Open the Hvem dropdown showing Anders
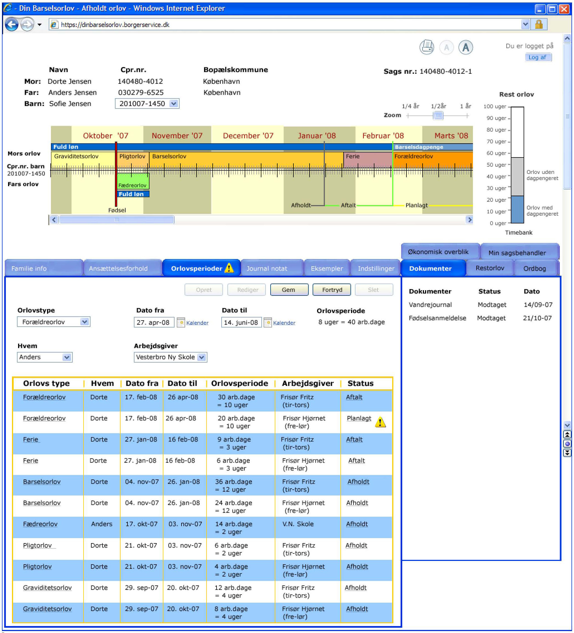 coord(66,357)
